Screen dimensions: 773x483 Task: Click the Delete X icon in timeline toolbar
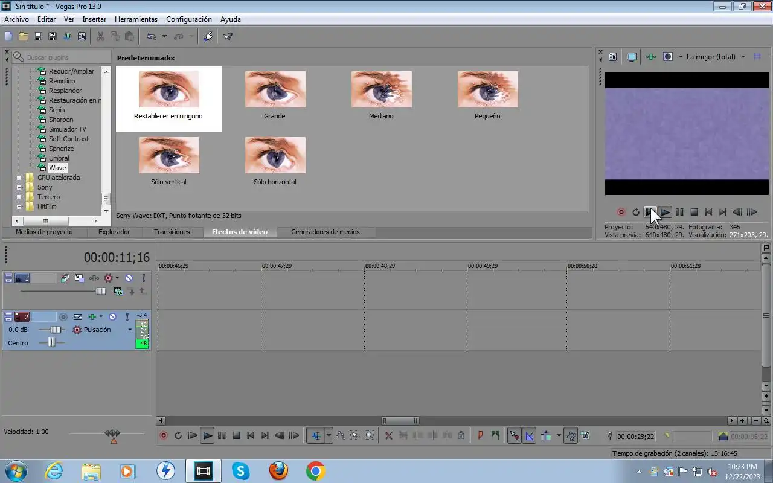[x=389, y=435]
